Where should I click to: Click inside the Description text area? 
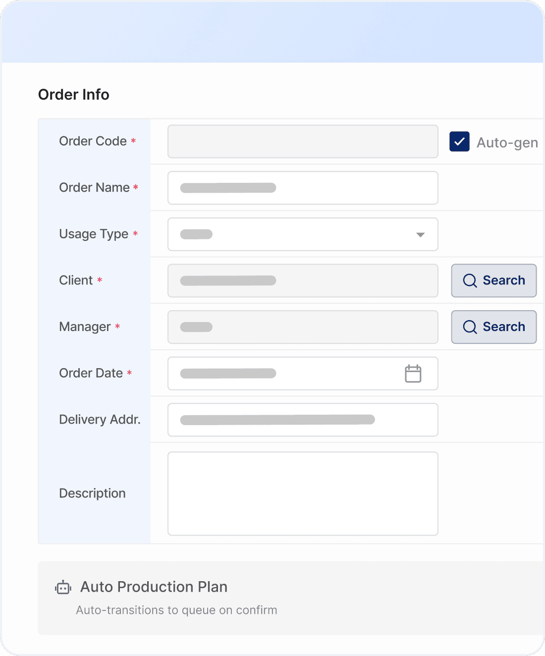[303, 493]
